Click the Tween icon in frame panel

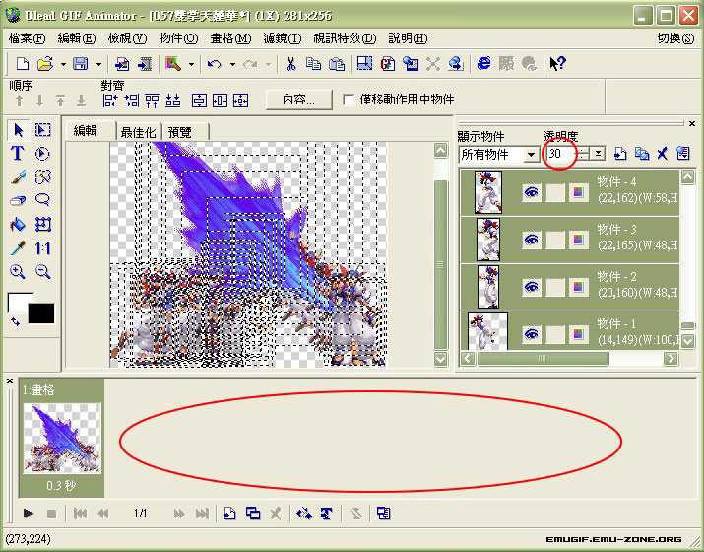(x=304, y=514)
